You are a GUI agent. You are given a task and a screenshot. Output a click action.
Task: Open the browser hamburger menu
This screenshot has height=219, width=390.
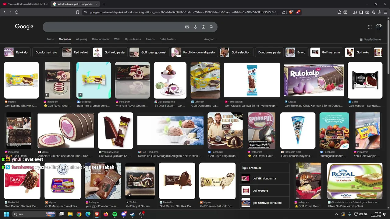pos(385,12)
